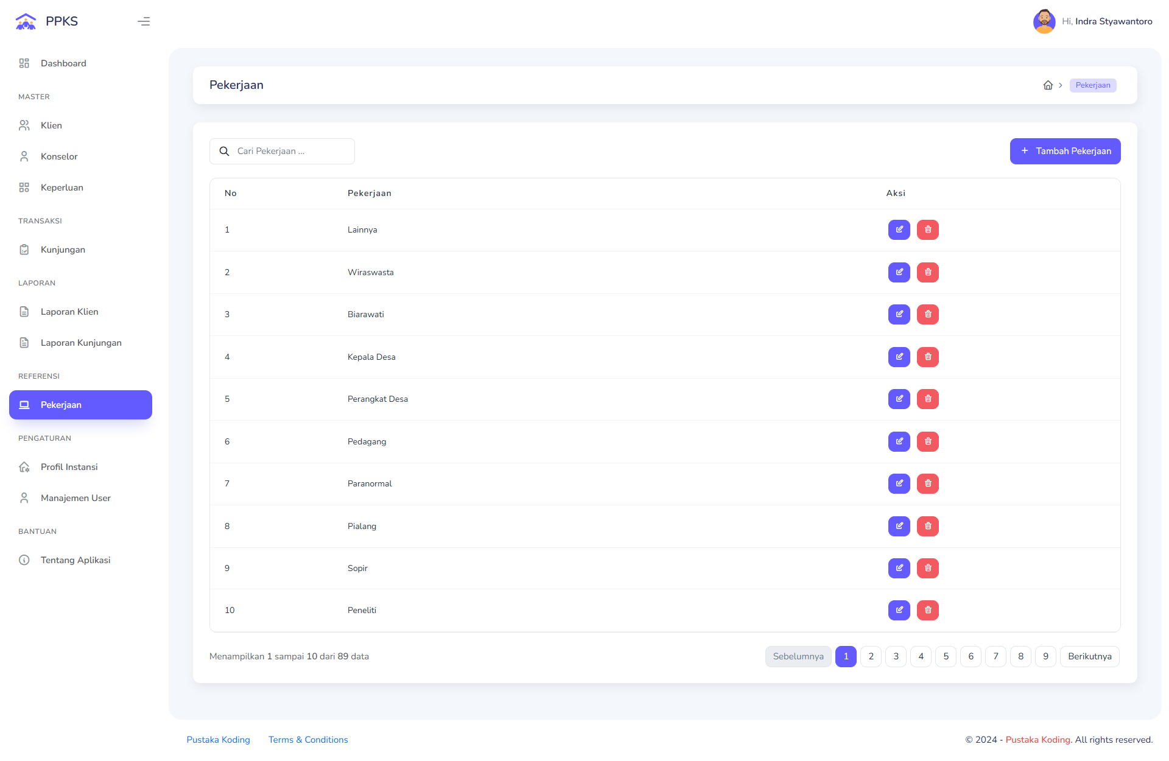Open the Laporan Klien document icon
Viewport: 1169px width, 761px height.
tap(24, 312)
